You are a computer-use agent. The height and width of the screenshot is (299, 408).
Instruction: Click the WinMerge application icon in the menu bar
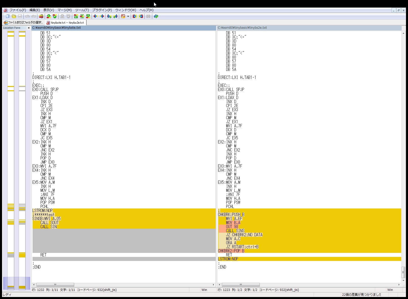click(x=6, y=10)
